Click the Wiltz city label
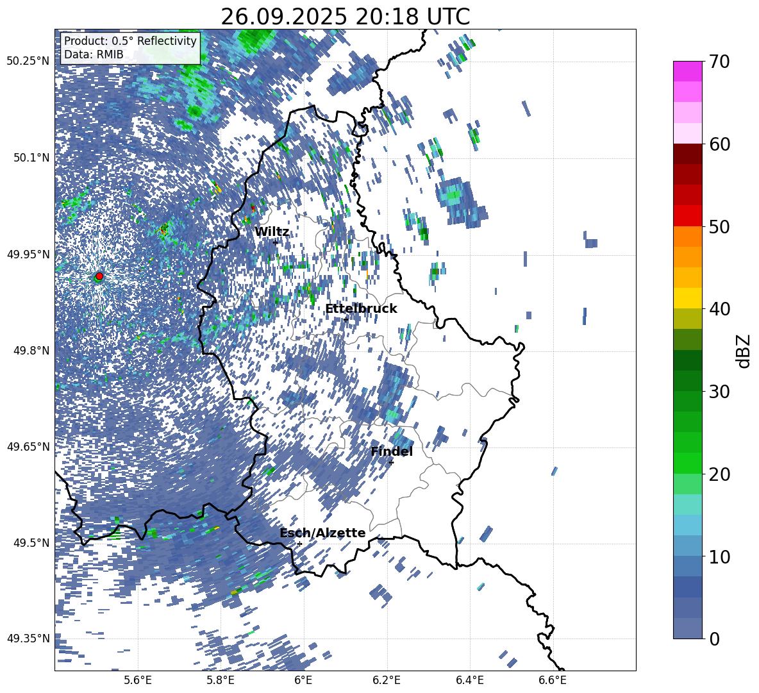Image resolution: width=759 pixels, height=693 pixels. 272,232
